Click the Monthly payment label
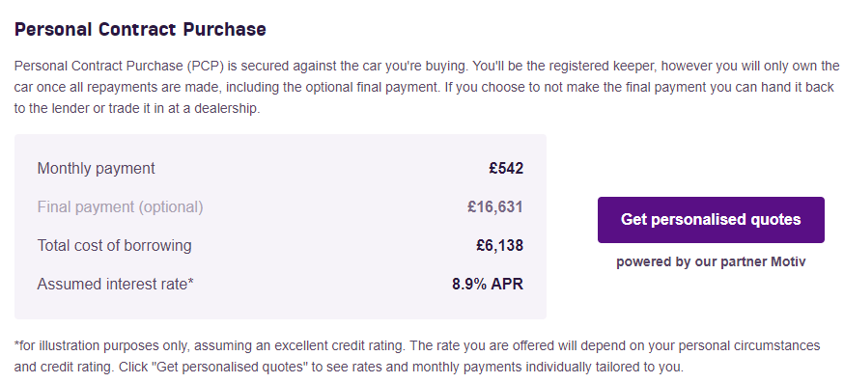 (96, 169)
